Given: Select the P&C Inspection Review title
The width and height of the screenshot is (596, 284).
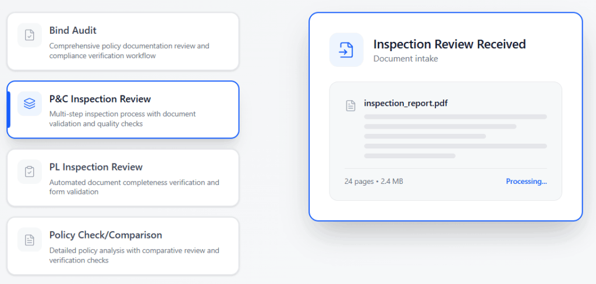Looking at the screenshot, I should 100,99.
